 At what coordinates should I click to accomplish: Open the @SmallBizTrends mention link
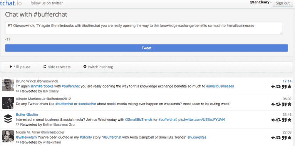[139, 120]
